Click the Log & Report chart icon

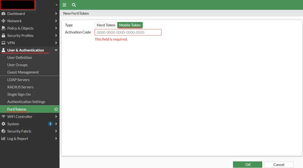point(4,139)
